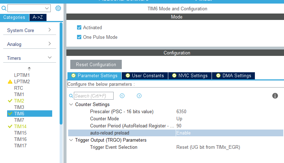The height and width of the screenshot is (163, 284).
Task: Open Parameter Settings tab
Action: tap(94, 76)
